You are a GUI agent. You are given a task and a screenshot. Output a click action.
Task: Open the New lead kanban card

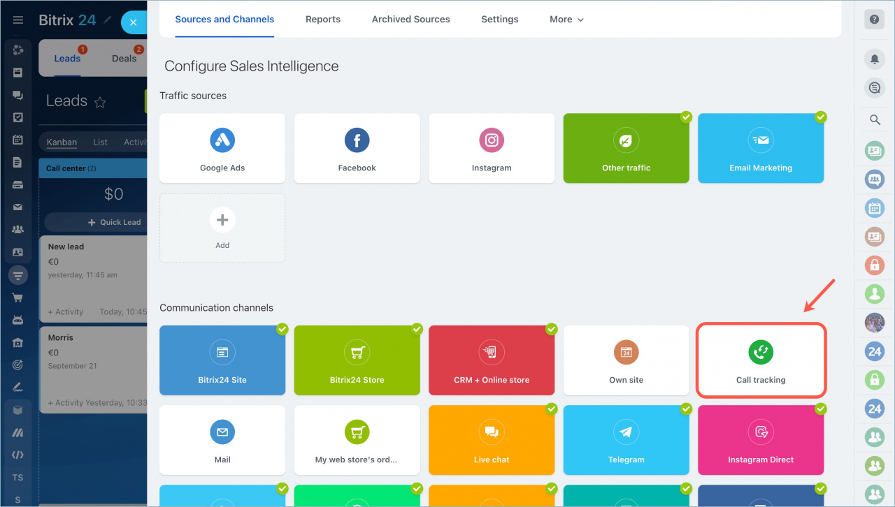(94, 278)
